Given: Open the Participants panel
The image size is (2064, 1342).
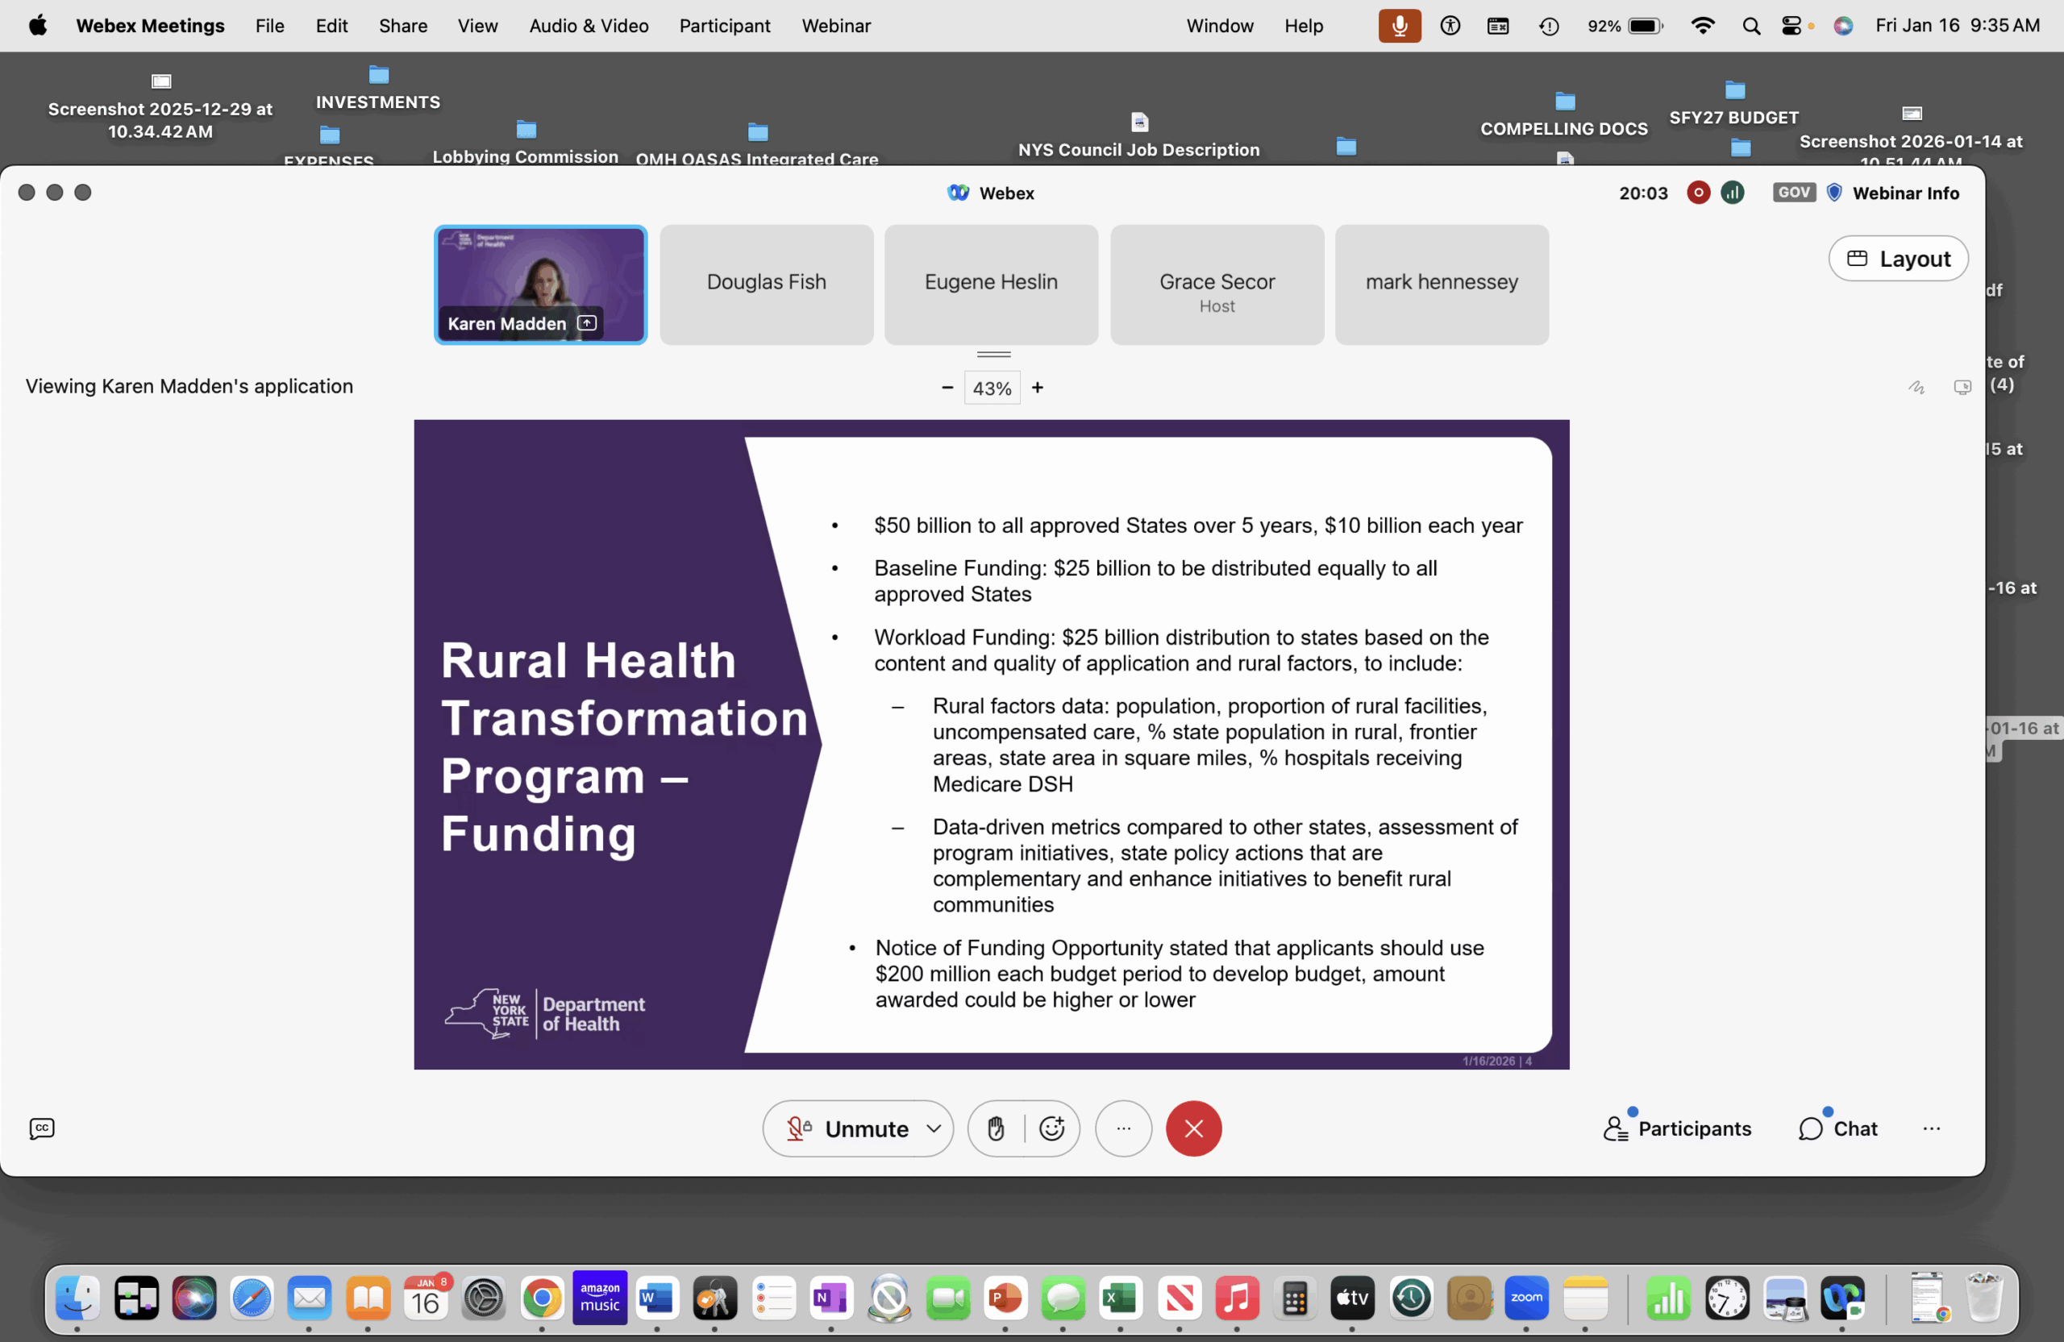Looking at the screenshot, I should [x=1677, y=1128].
